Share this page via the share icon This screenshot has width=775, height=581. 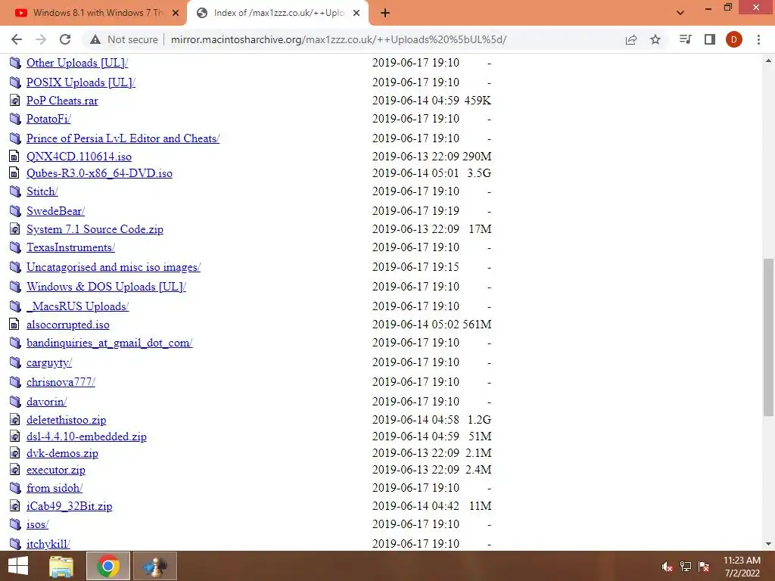[x=631, y=39]
